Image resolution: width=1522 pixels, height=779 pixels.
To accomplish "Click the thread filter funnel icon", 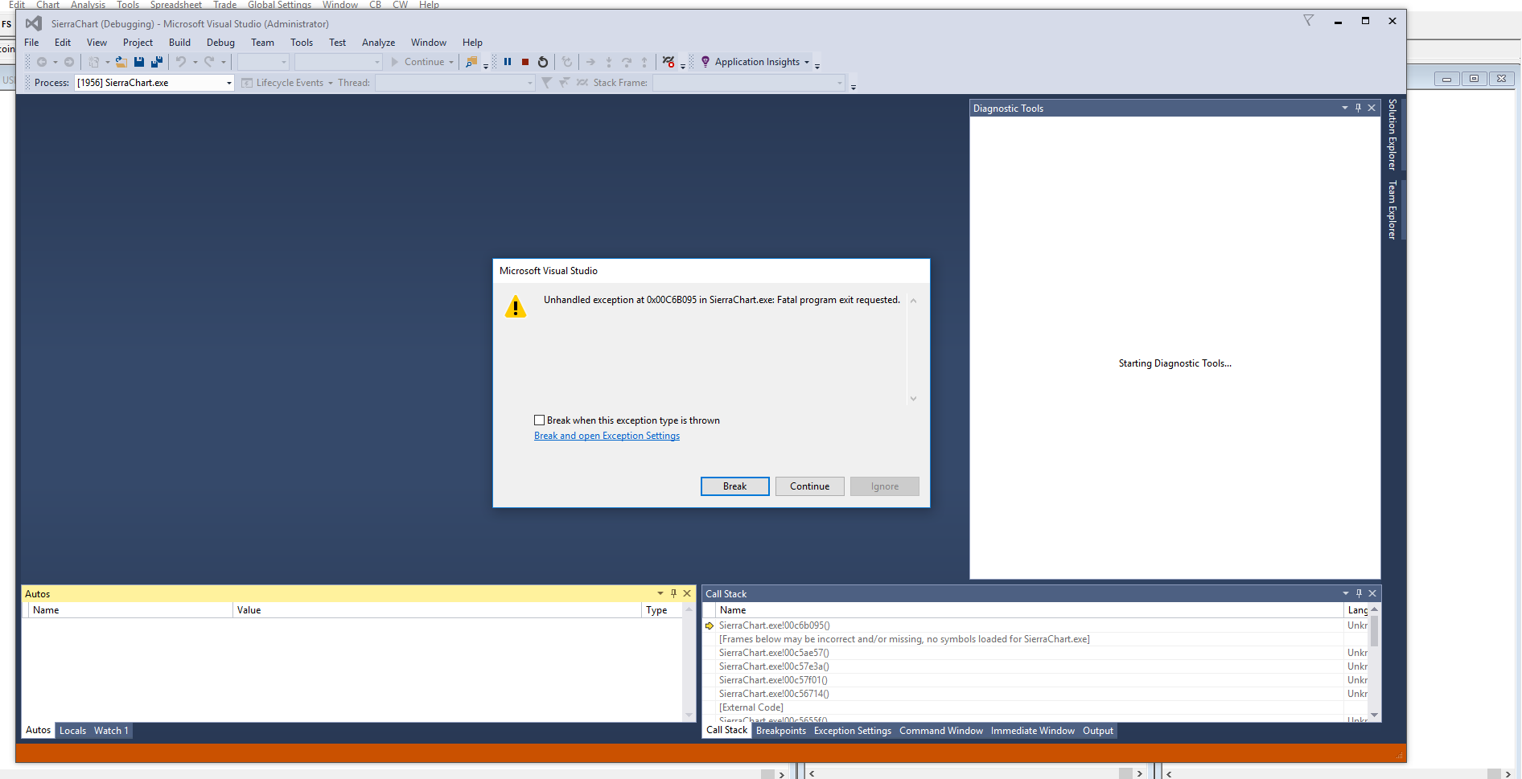I will 547,83.
